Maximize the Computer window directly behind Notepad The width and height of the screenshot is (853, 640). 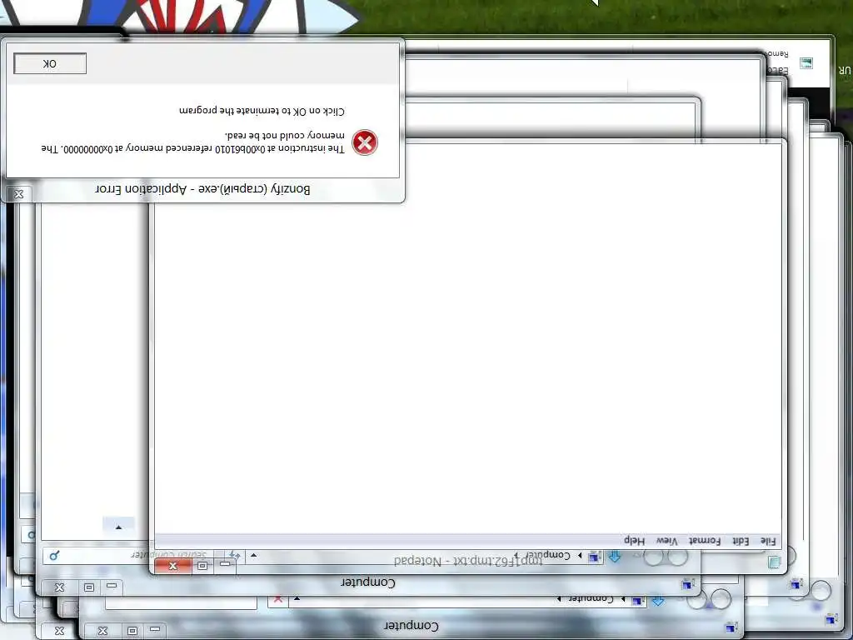(88, 587)
